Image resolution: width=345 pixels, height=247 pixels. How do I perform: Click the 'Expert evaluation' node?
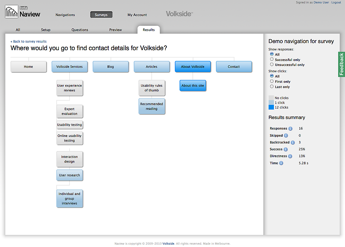click(x=69, y=111)
